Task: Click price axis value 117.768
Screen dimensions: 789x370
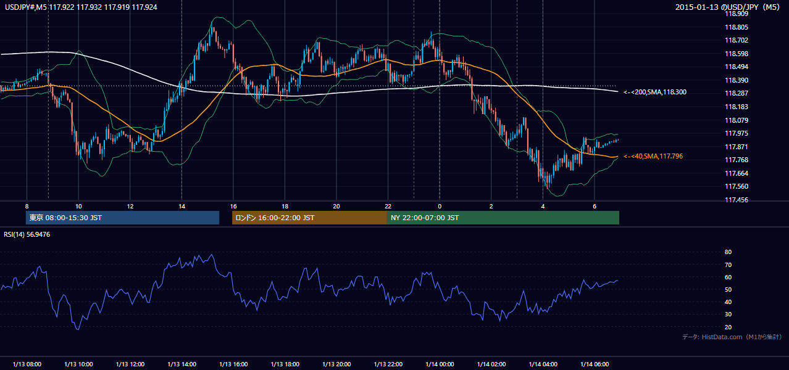Action: coord(735,160)
